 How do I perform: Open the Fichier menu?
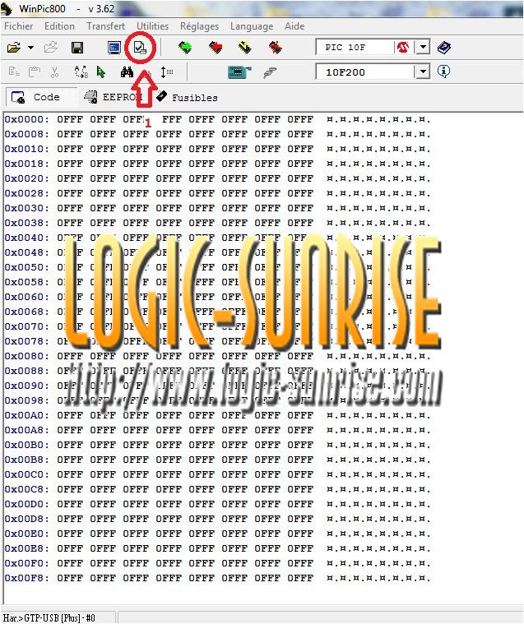[x=18, y=26]
